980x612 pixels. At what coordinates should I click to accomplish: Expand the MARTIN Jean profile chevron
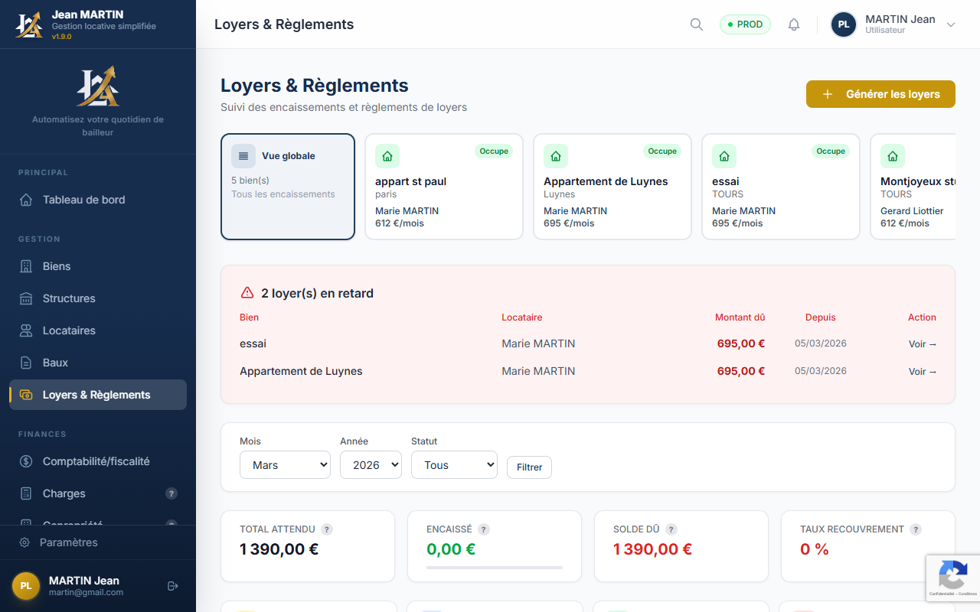951,24
